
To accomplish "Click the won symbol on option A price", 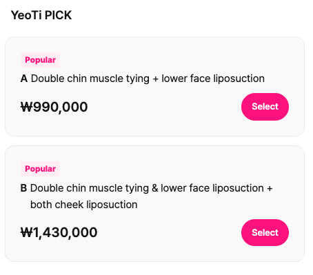I will point(27,107).
